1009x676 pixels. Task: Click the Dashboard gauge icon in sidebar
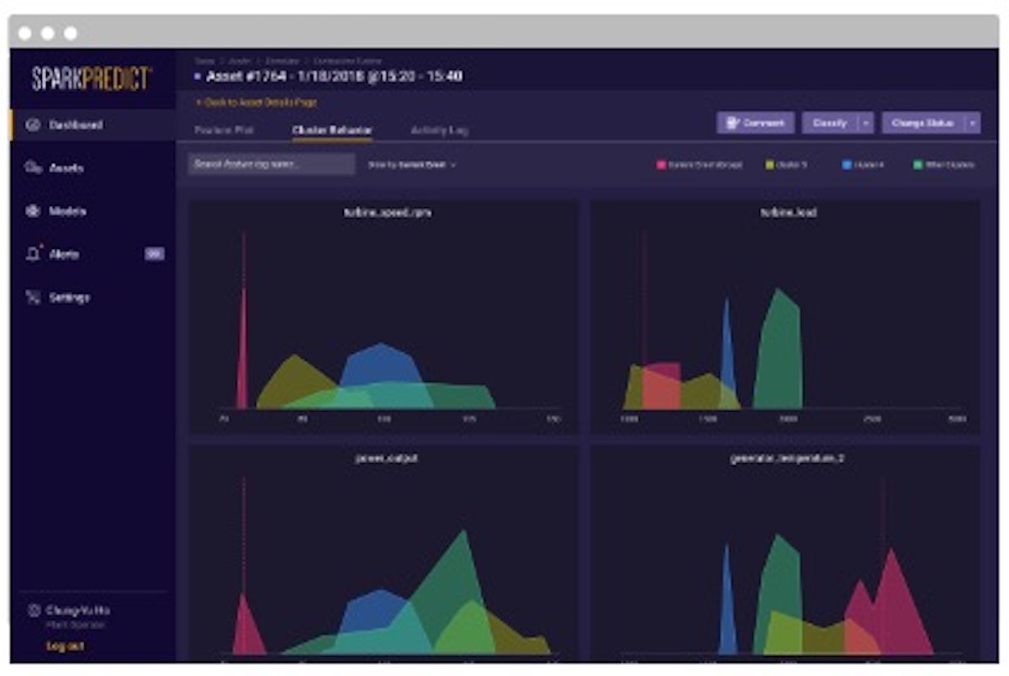pyautogui.click(x=34, y=125)
